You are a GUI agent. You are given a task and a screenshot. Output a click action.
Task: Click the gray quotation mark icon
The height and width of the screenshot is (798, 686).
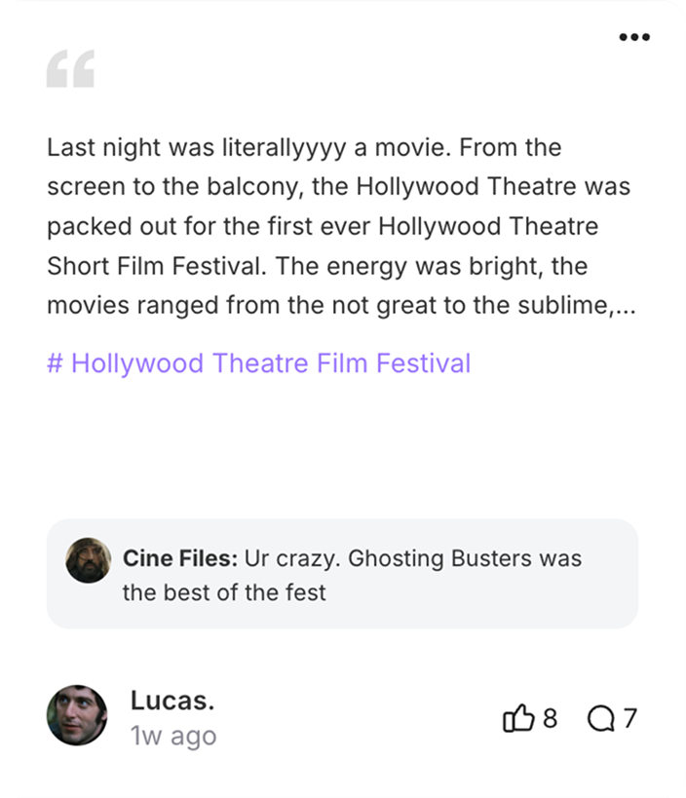tap(70, 69)
